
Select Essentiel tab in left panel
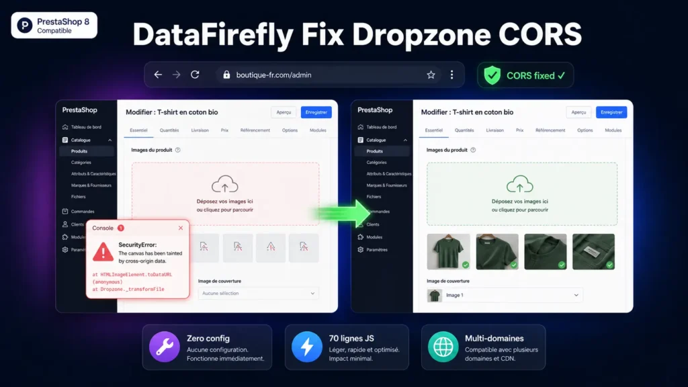click(x=138, y=130)
